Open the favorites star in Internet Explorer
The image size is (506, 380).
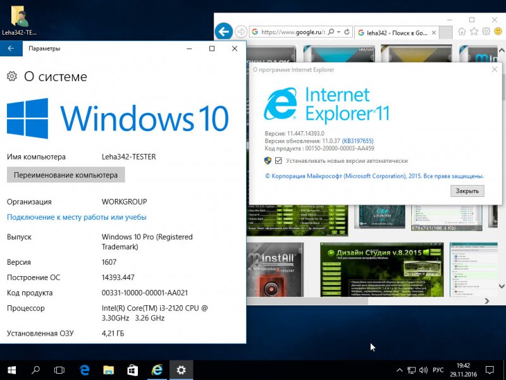pyautogui.click(x=474, y=31)
